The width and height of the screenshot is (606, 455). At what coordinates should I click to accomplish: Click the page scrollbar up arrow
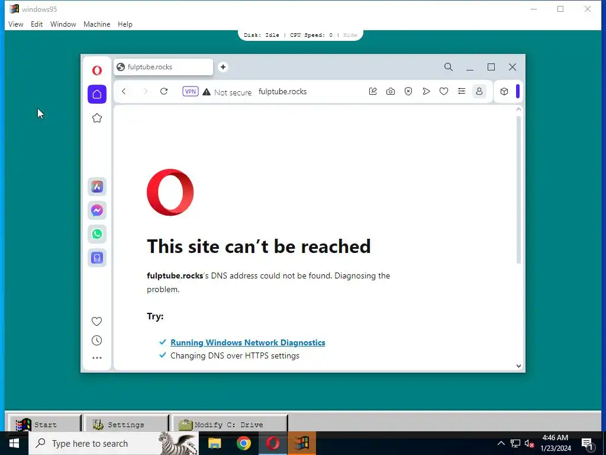(x=518, y=110)
